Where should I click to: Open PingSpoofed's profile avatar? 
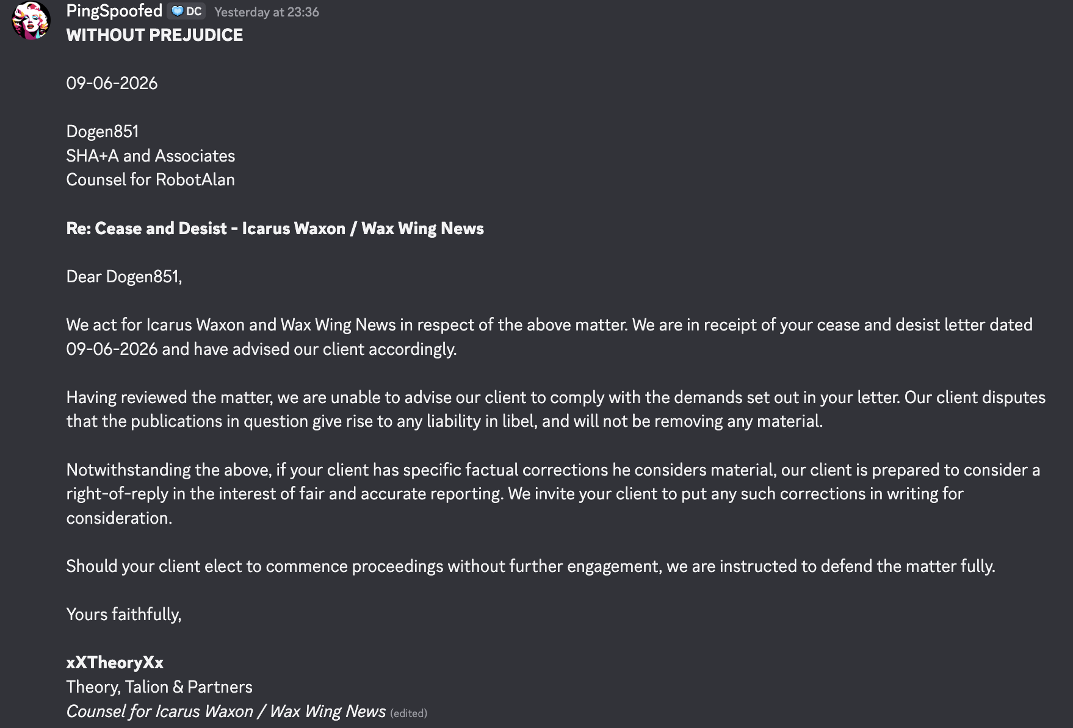tap(31, 20)
